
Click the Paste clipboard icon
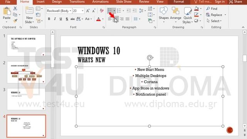pos(7,11)
